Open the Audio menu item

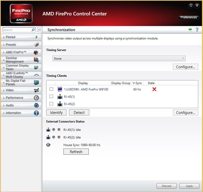[x=21, y=105]
